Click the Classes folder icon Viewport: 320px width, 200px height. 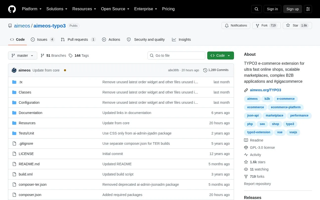pos(14,92)
